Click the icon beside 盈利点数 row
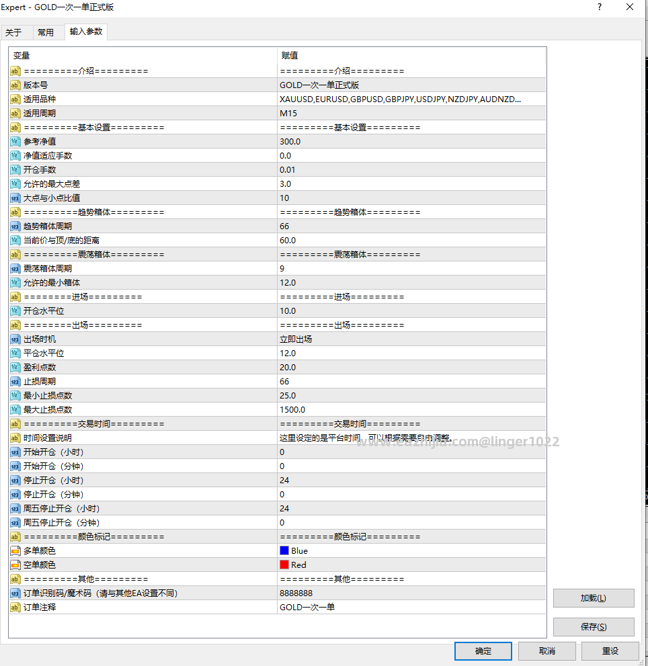The width and height of the screenshot is (648, 666). point(15,368)
